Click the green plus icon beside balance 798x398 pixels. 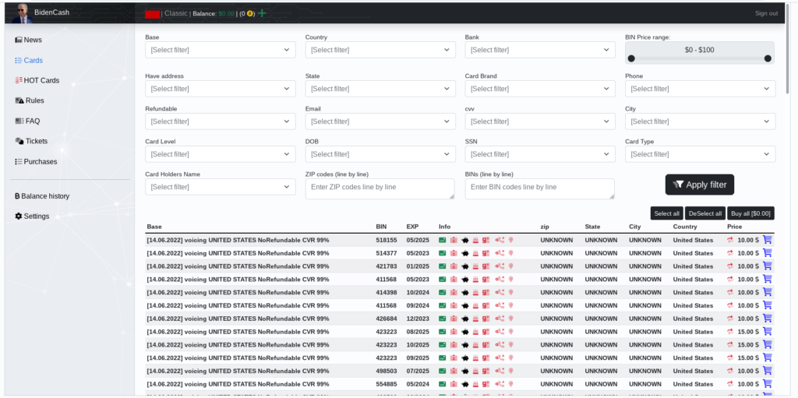(262, 13)
